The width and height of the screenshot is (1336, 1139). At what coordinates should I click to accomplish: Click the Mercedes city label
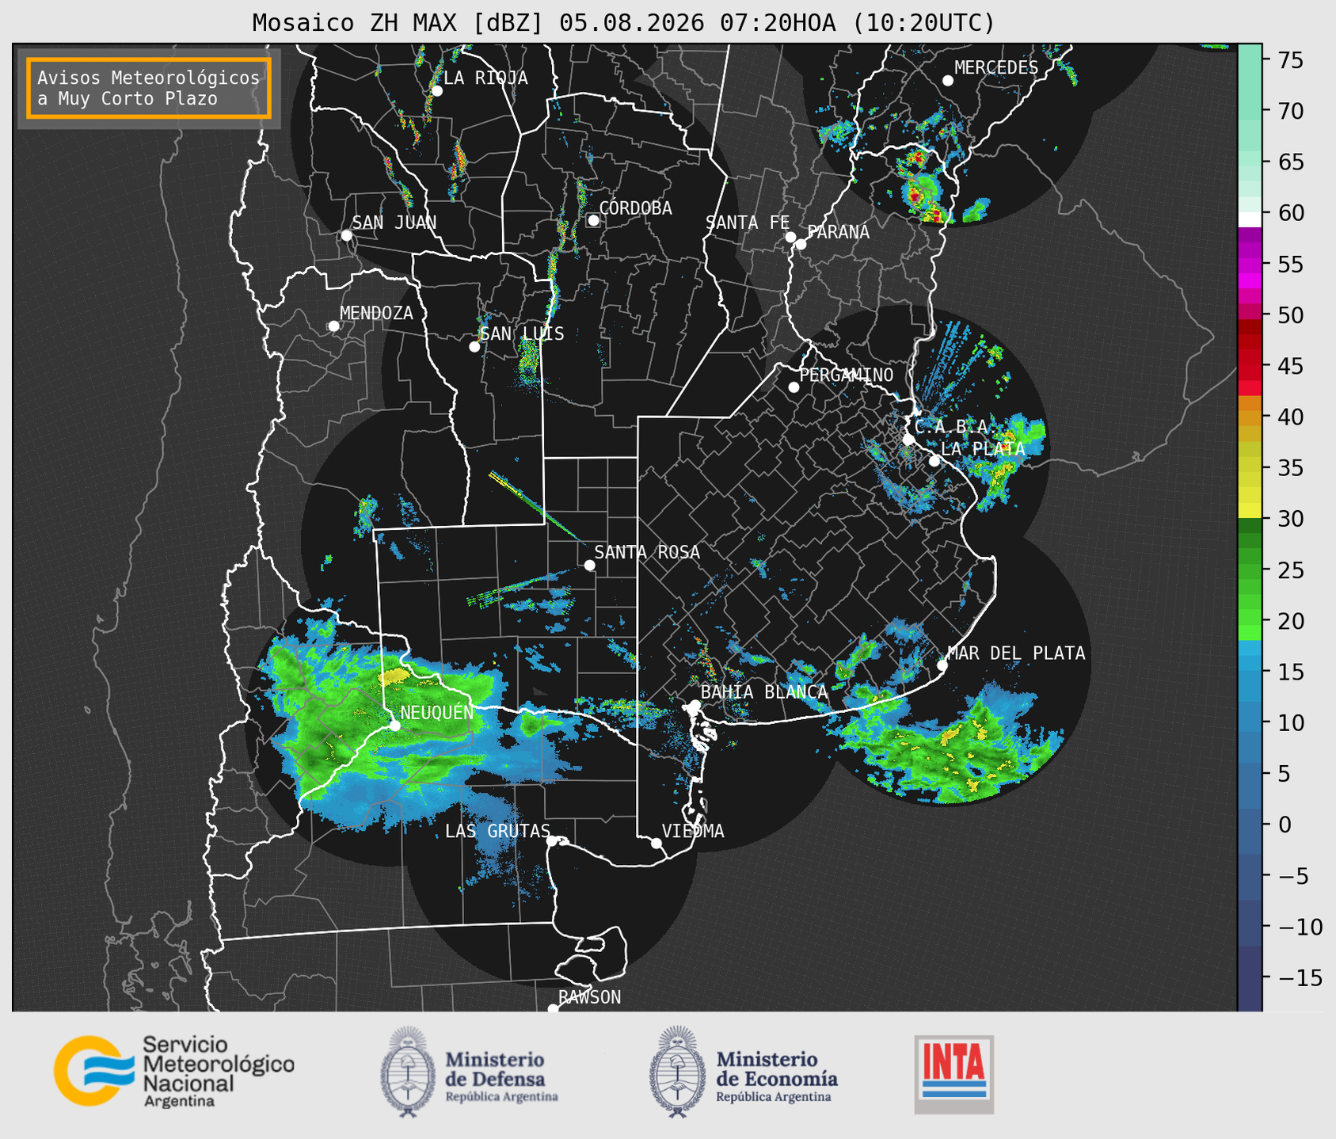(995, 68)
